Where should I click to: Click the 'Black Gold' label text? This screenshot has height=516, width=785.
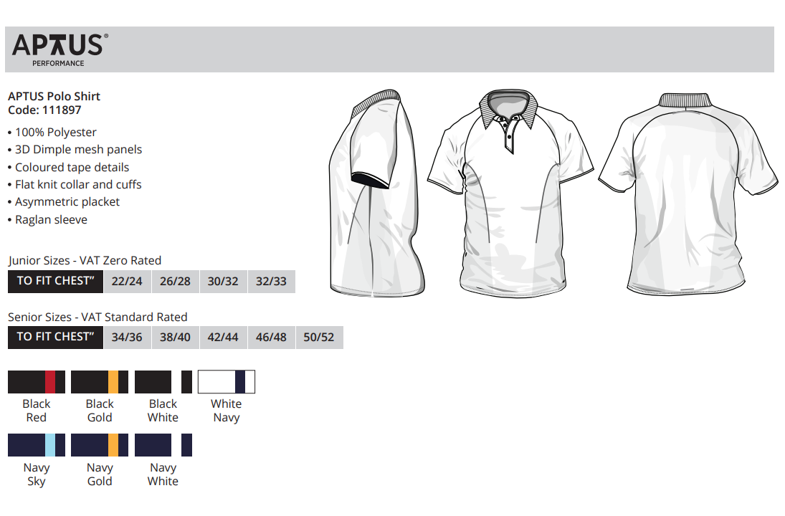click(x=100, y=411)
